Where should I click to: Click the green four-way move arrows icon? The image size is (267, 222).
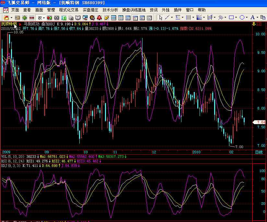[25, 18]
